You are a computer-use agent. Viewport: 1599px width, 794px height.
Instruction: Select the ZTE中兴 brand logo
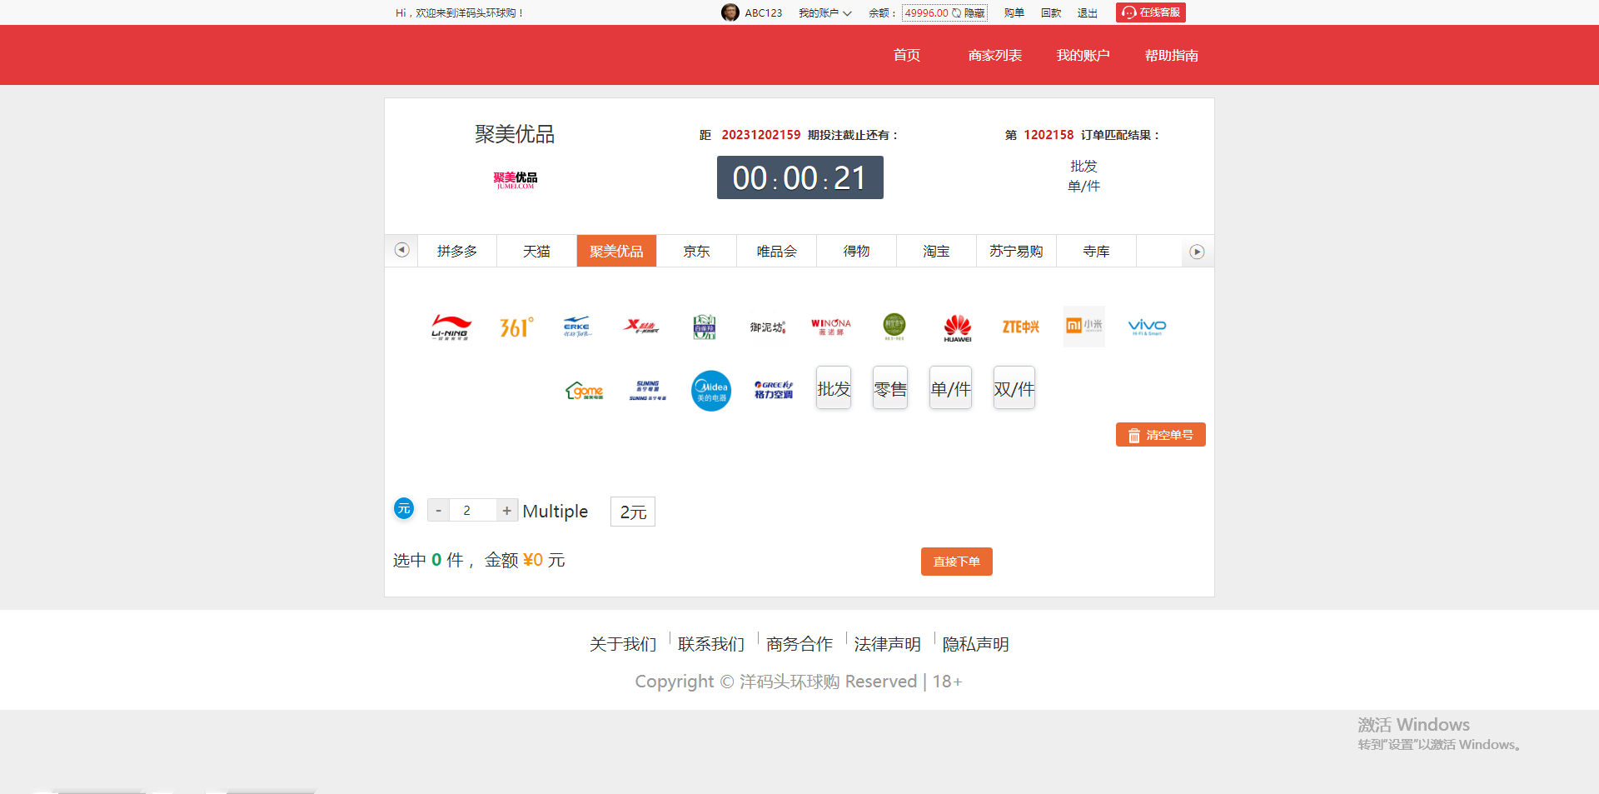click(x=1020, y=327)
